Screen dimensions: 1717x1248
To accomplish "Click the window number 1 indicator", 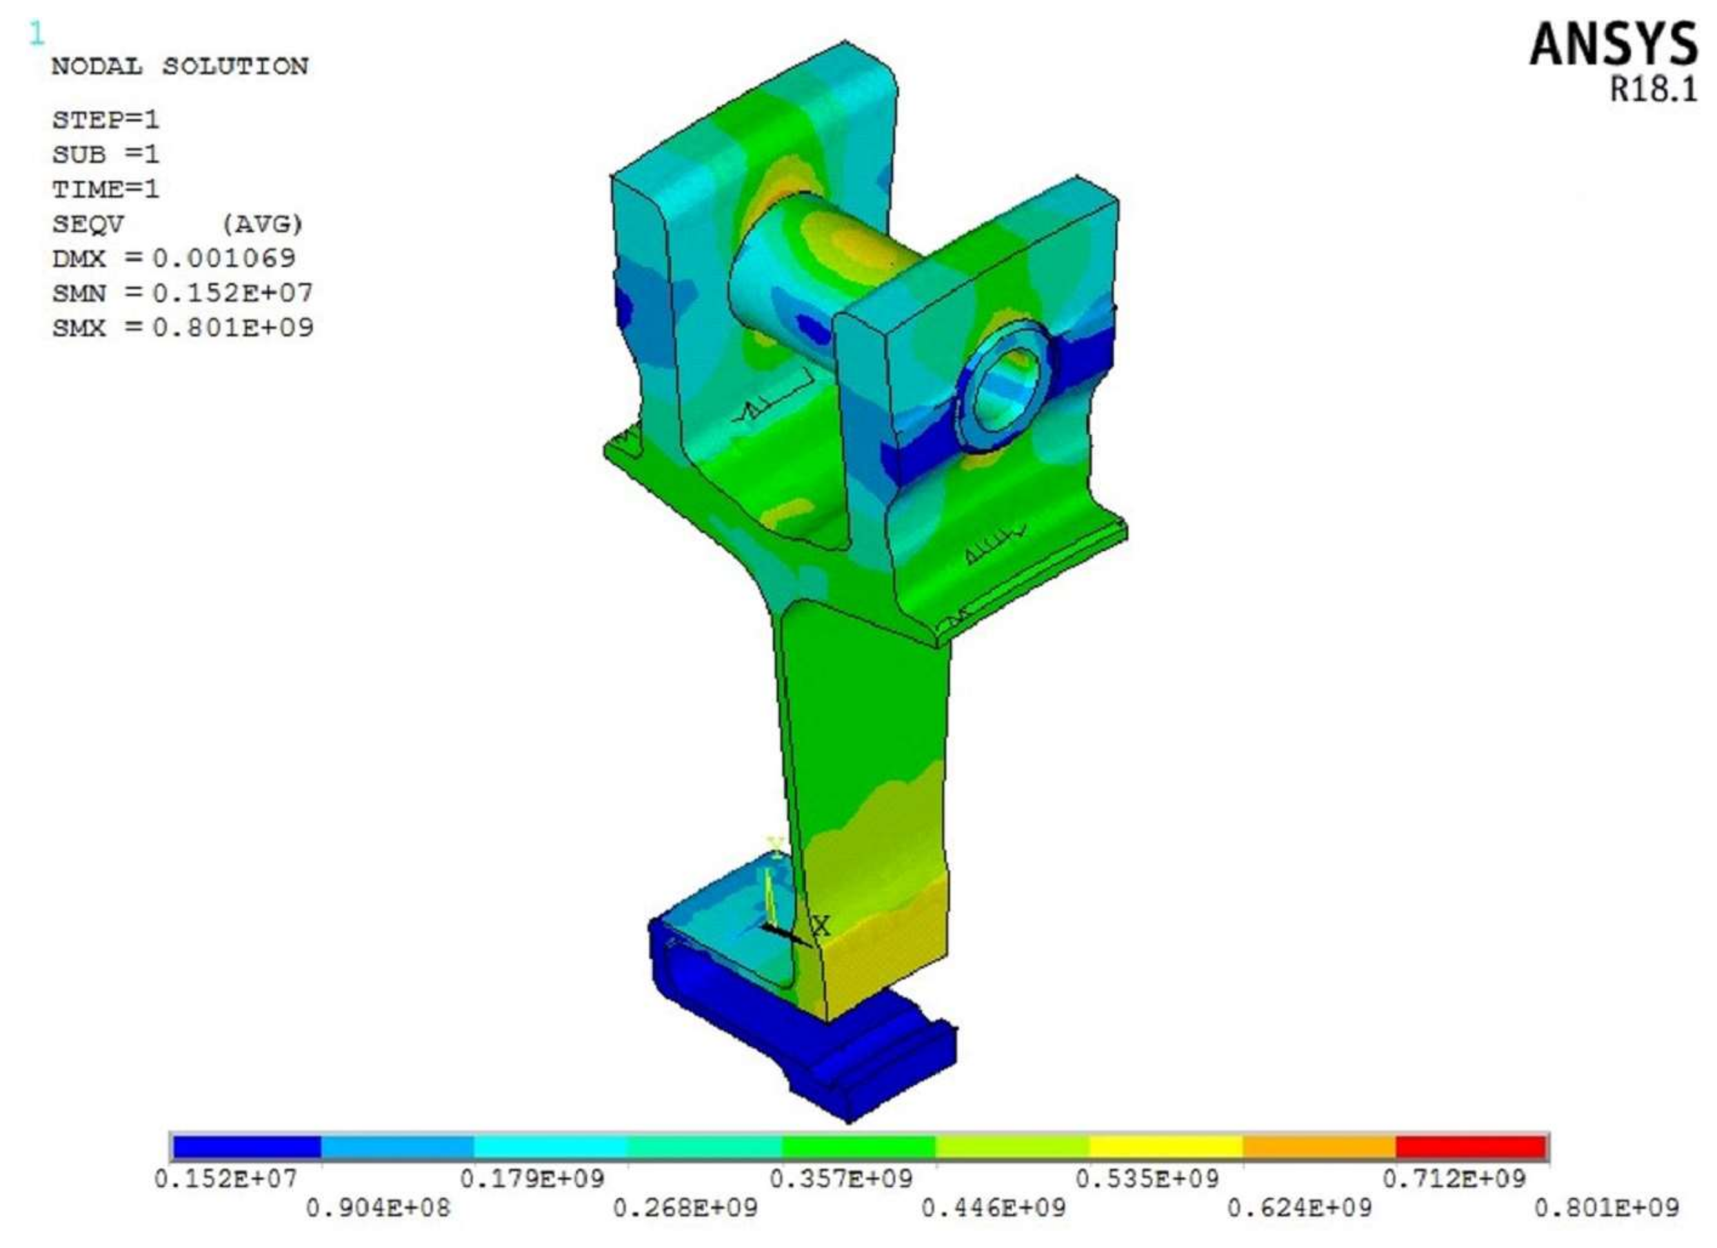I will pyautogui.click(x=37, y=34).
